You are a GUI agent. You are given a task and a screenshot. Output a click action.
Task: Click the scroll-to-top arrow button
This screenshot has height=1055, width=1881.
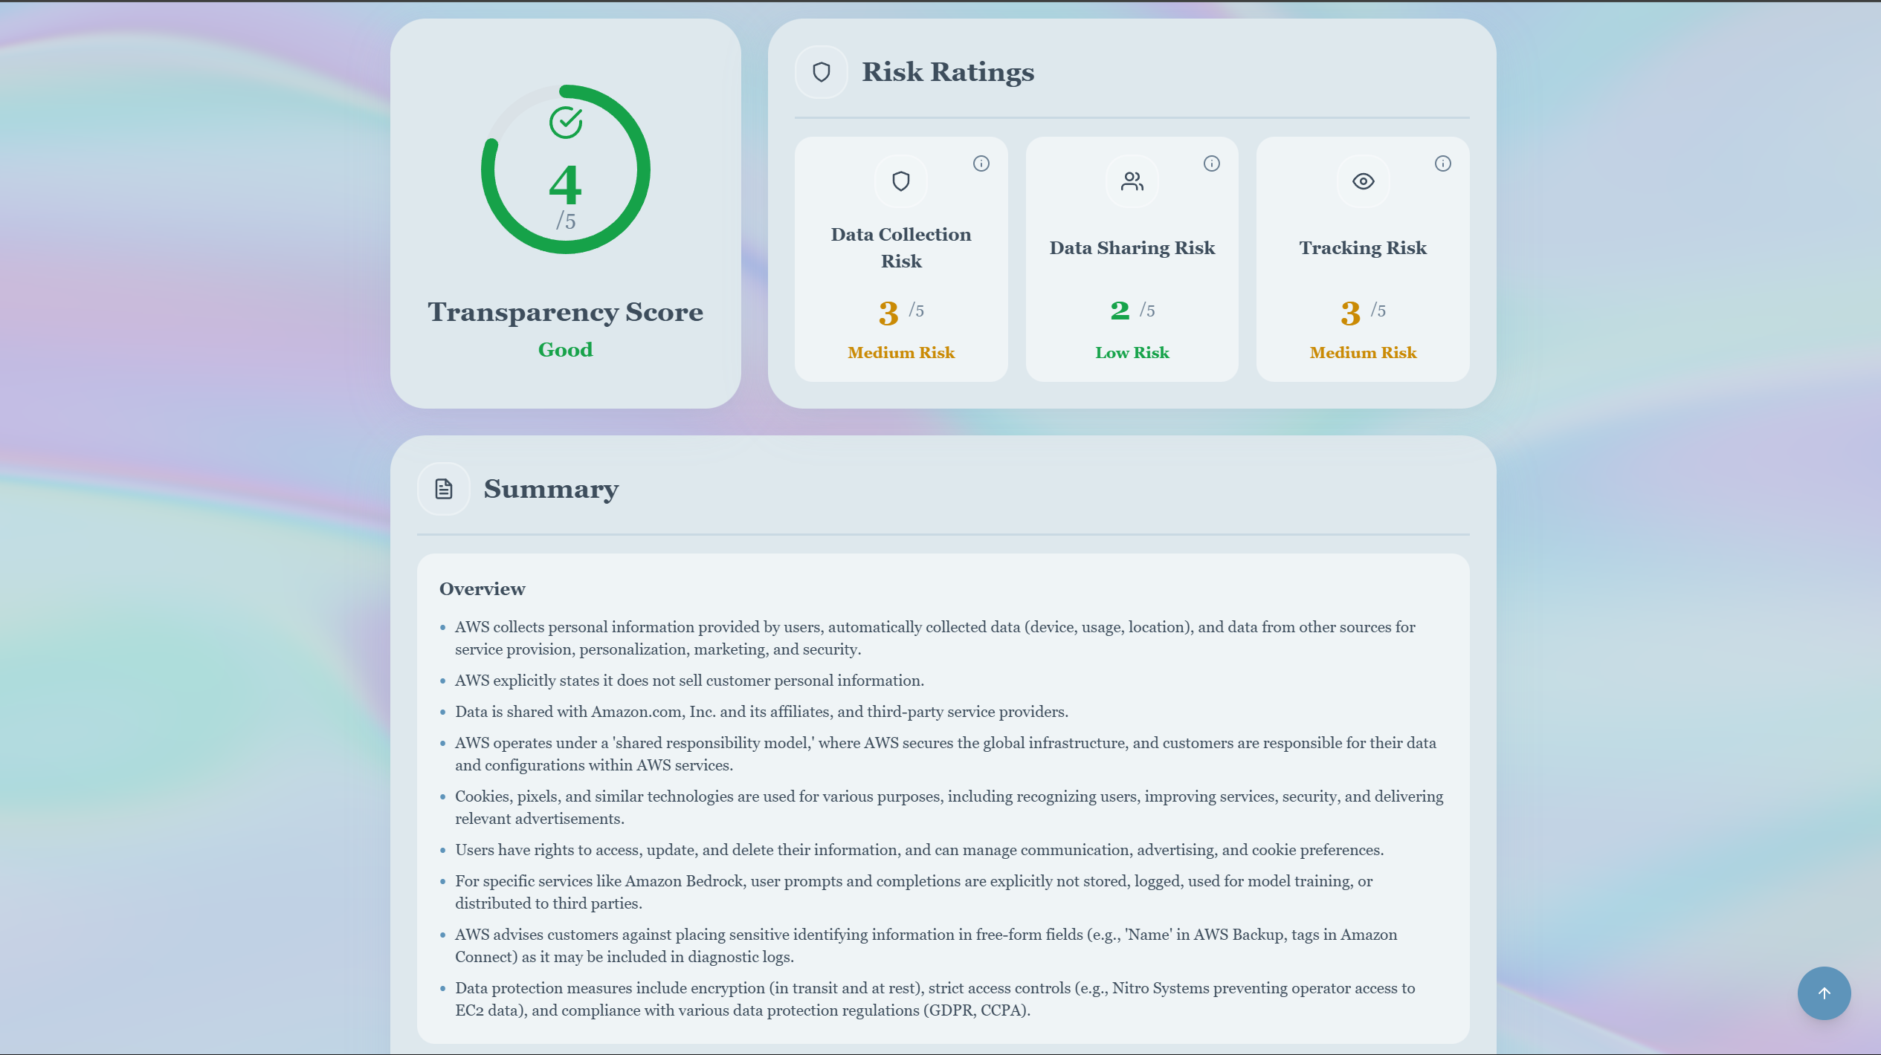pyautogui.click(x=1824, y=993)
